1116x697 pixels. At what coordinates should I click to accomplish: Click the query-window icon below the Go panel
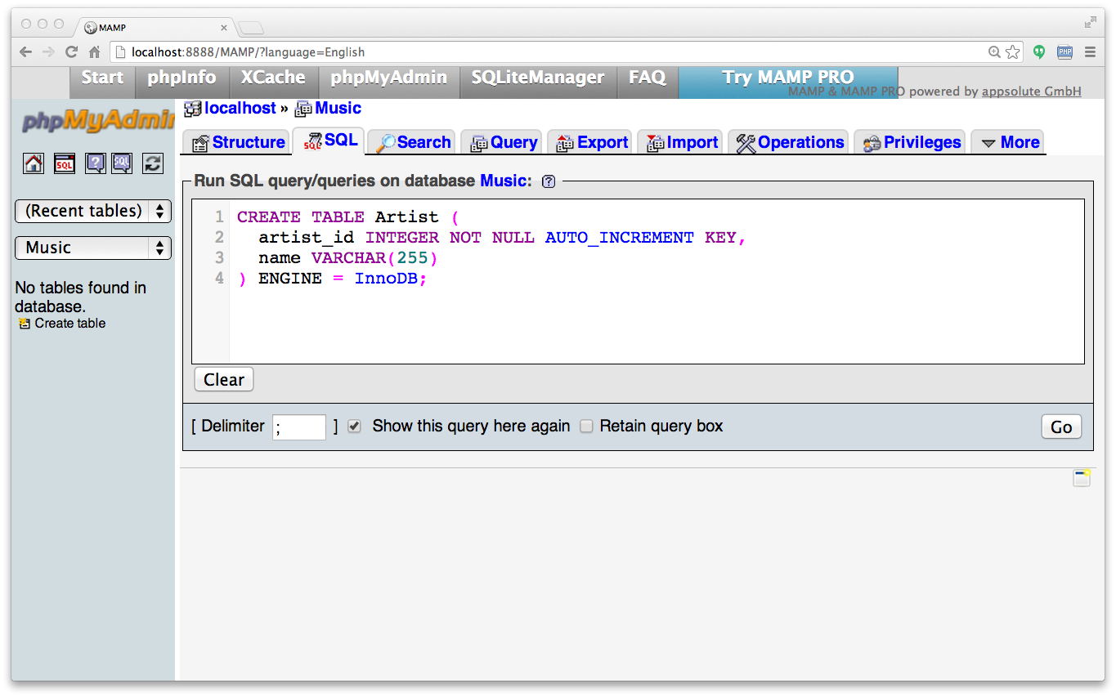[x=1082, y=478]
